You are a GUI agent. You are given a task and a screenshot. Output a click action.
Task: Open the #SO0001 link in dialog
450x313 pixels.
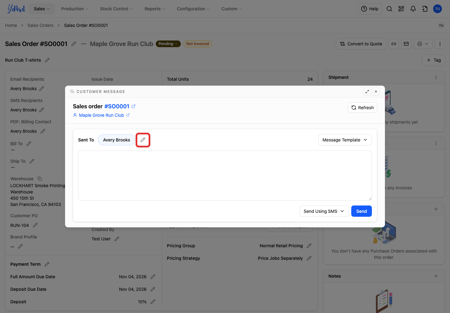click(x=117, y=106)
